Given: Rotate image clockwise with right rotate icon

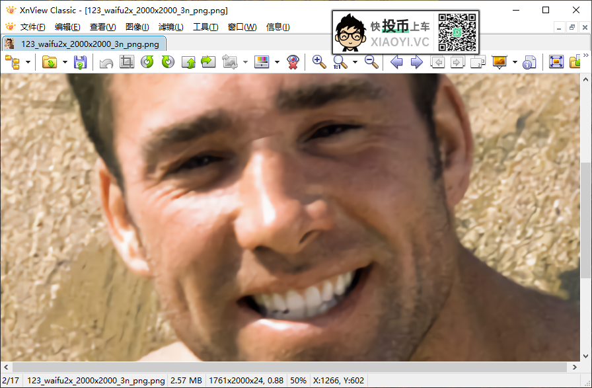Looking at the screenshot, I should point(168,61).
